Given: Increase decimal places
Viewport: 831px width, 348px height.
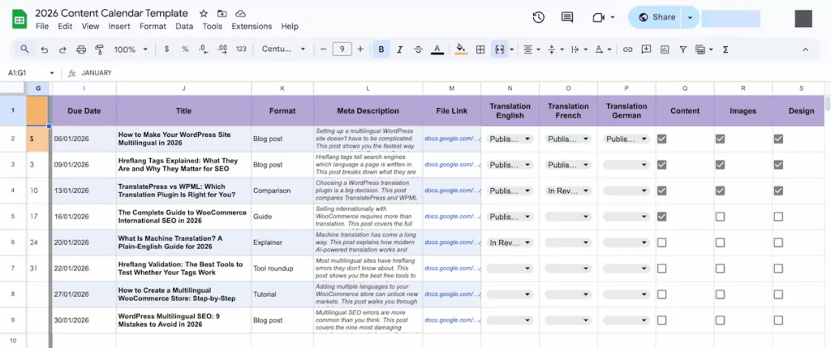Looking at the screenshot, I should (222, 49).
